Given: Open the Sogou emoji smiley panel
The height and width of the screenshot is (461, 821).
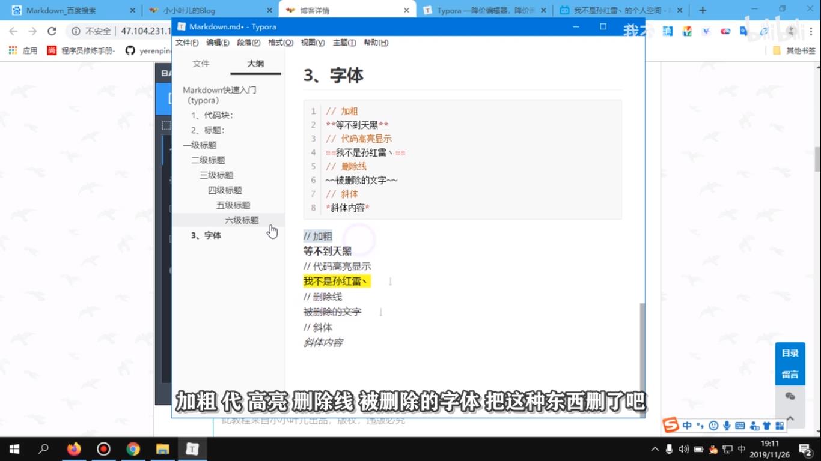Looking at the screenshot, I should [x=713, y=426].
